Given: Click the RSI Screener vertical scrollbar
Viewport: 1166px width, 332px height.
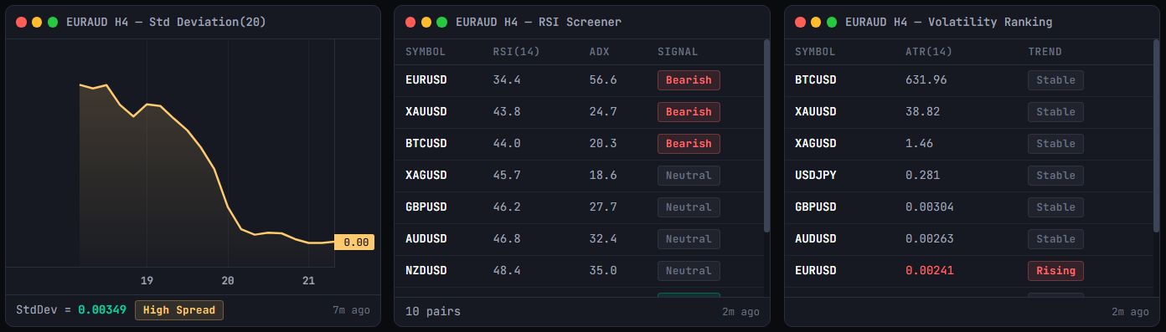Looking at the screenshot, I should click(766, 135).
